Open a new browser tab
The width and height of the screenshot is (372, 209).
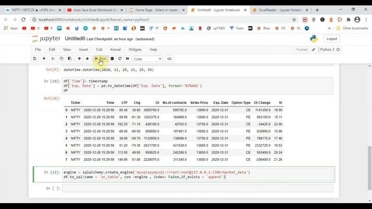tap(317, 10)
